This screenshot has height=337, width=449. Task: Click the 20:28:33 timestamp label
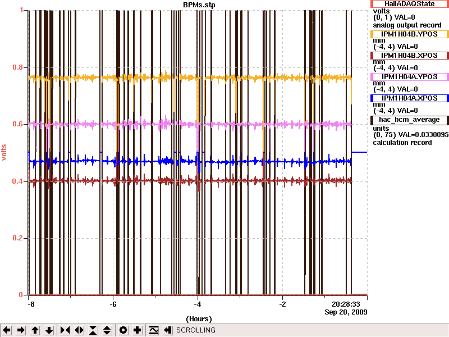[346, 304]
